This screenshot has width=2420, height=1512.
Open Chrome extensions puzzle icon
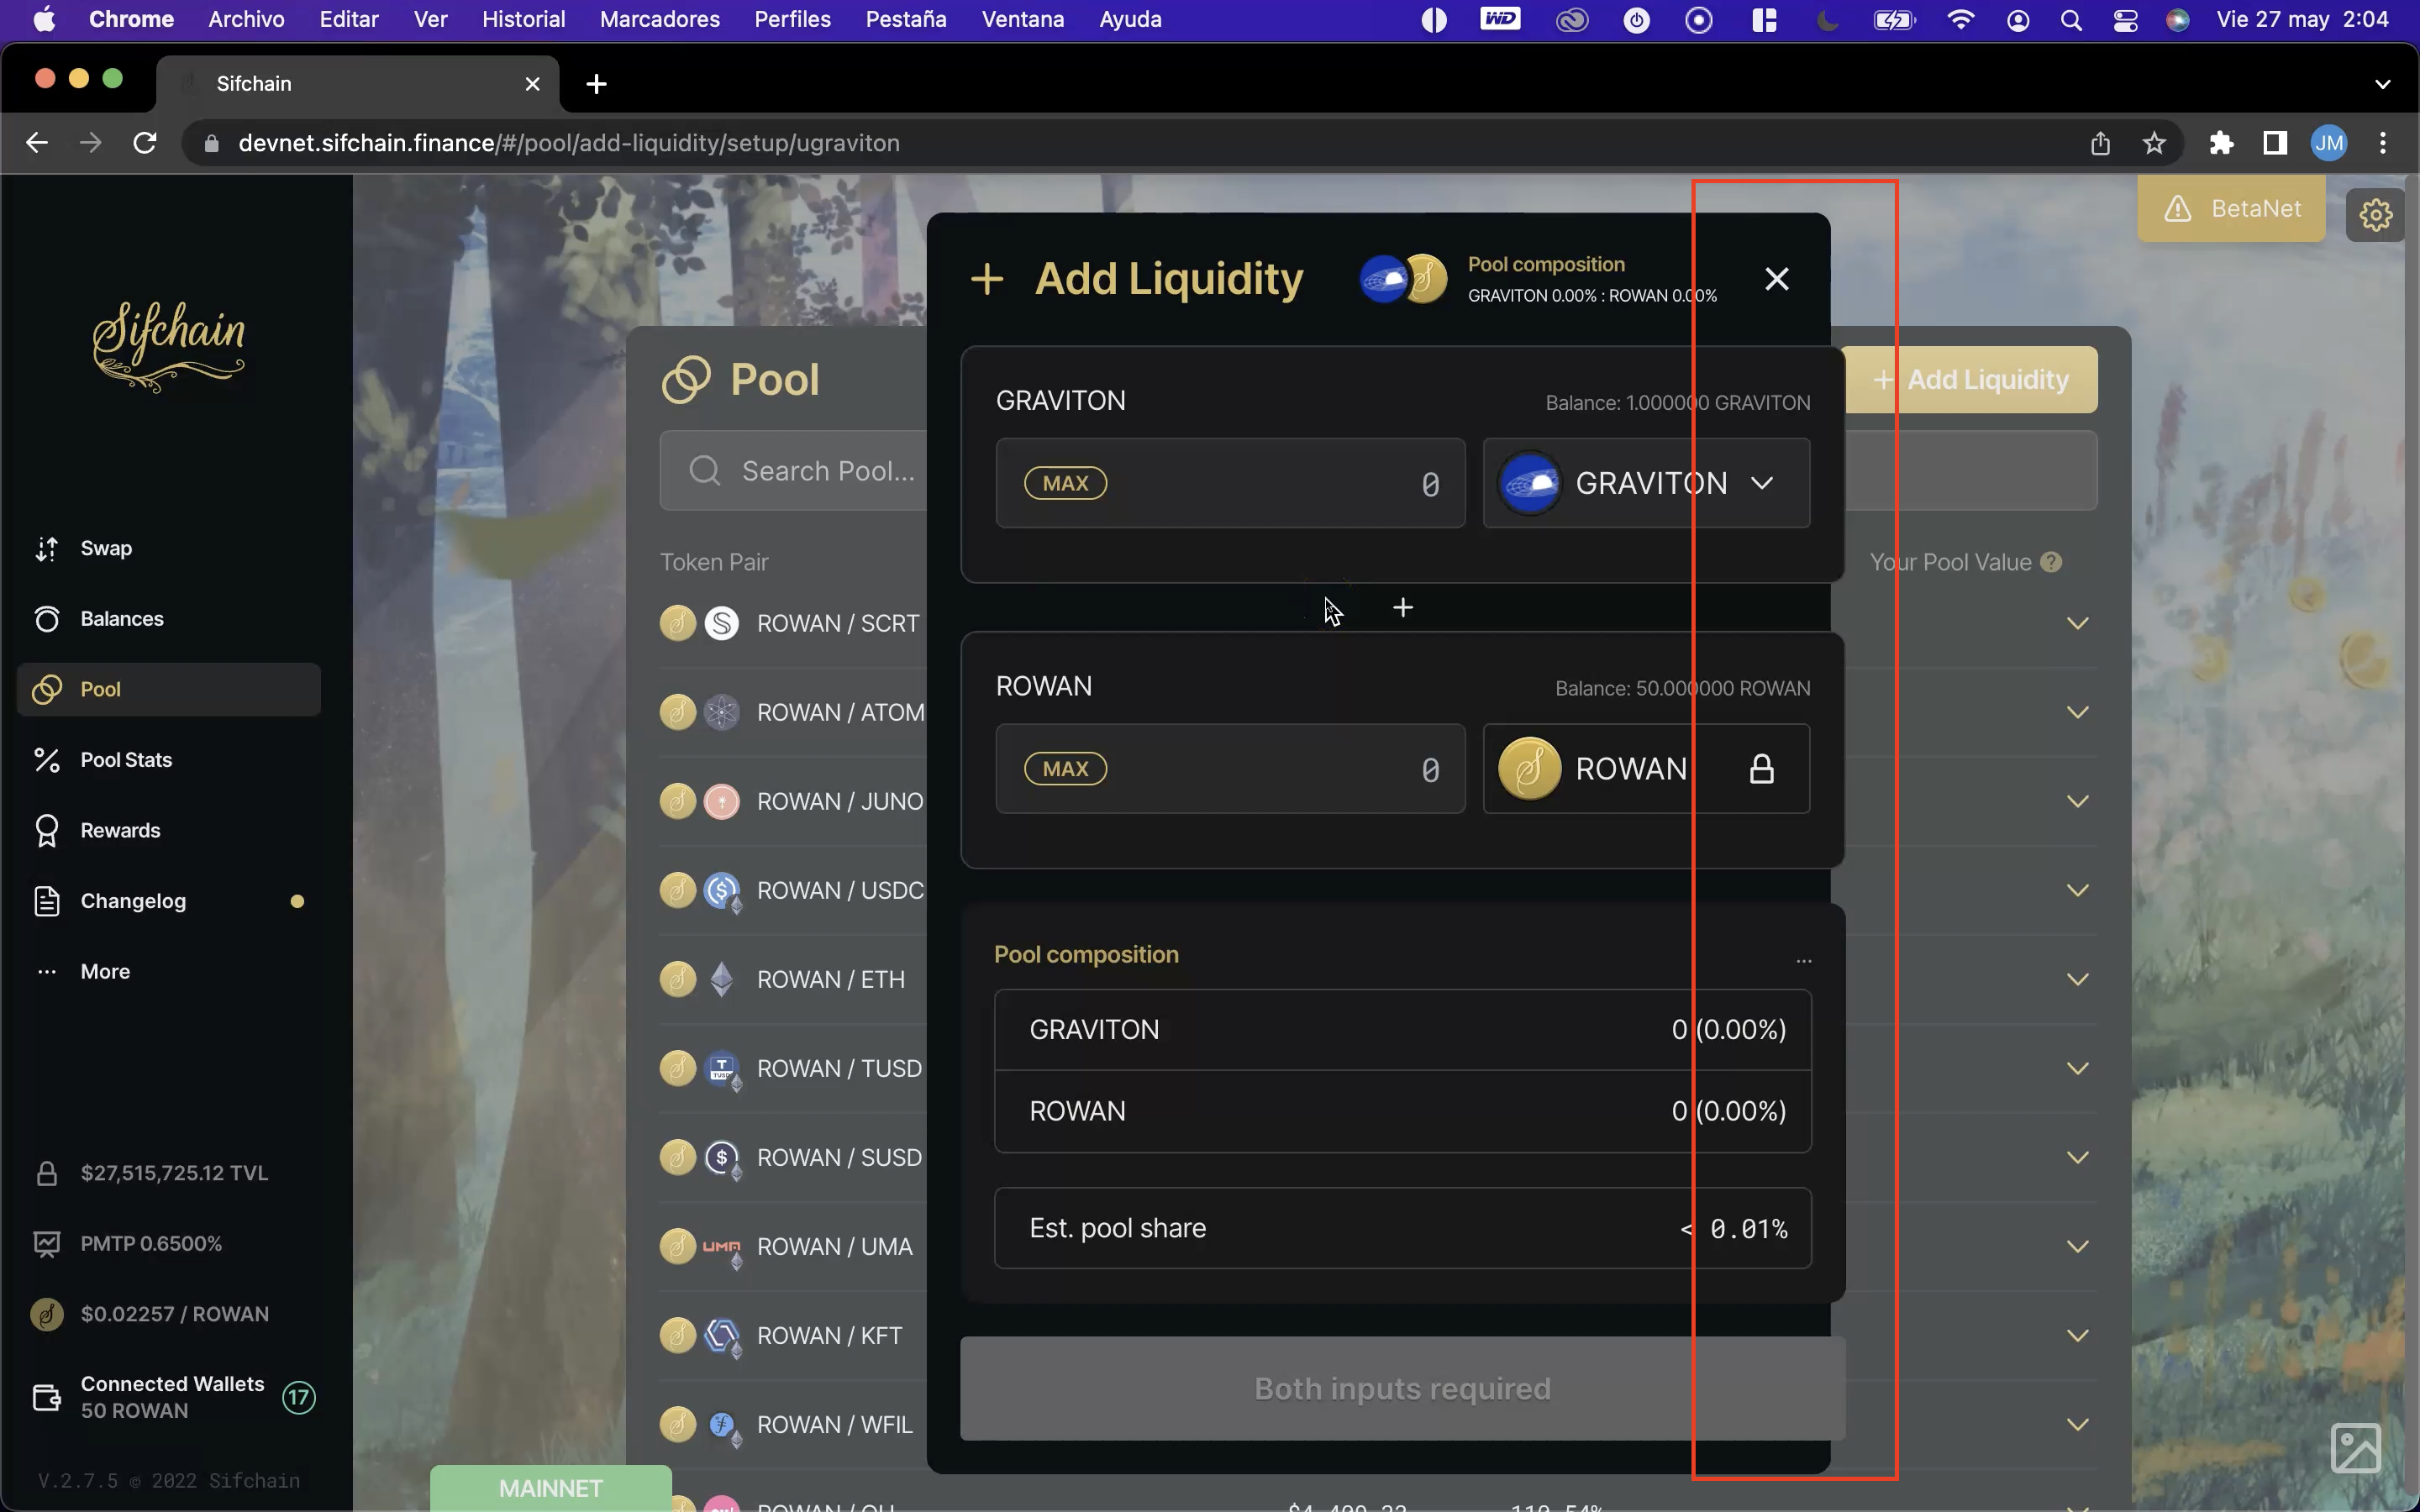(2221, 143)
